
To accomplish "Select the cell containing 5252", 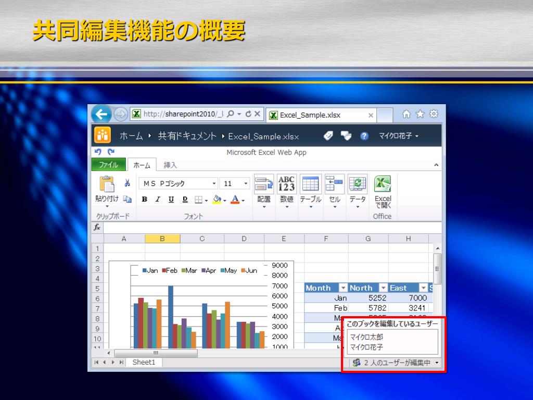I will point(368,298).
